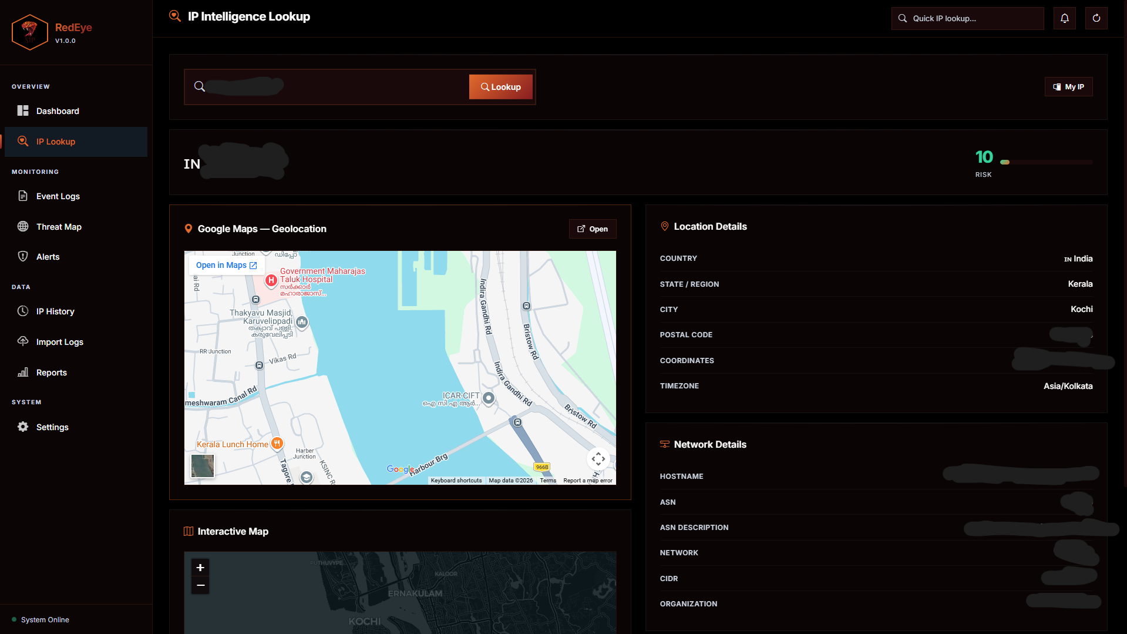
Task: Click the Settings gear icon
Action: (23, 427)
